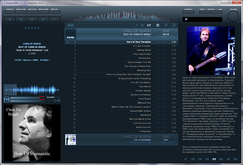The height and width of the screenshot is (165, 243).
Task: Toggle the Console button
Action: [188, 12]
